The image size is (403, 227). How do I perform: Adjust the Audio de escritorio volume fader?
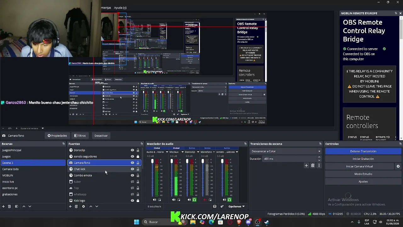(152, 162)
